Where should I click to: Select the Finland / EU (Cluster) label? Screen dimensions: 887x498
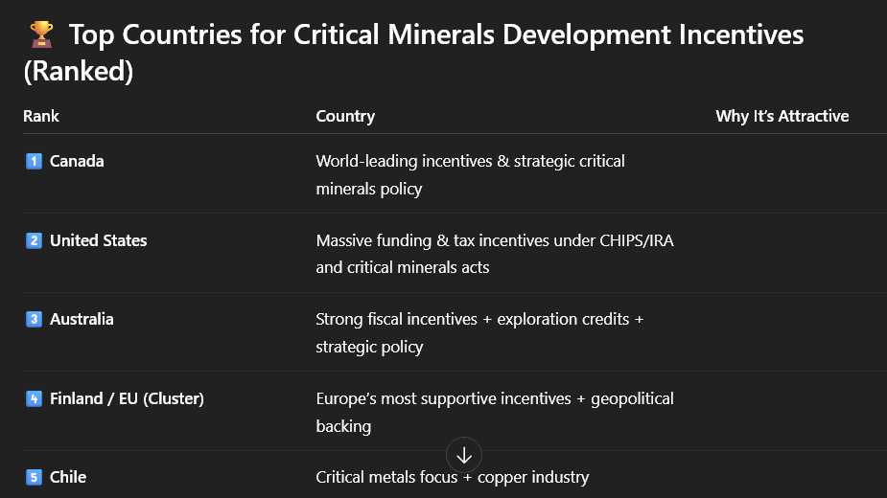pos(127,398)
